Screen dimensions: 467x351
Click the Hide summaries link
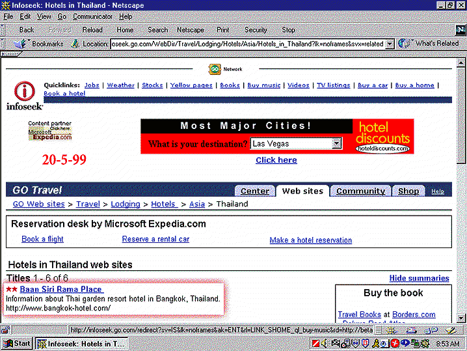click(x=419, y=278)
